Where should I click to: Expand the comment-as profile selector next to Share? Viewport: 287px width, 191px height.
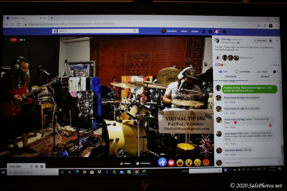pos(275,72)
